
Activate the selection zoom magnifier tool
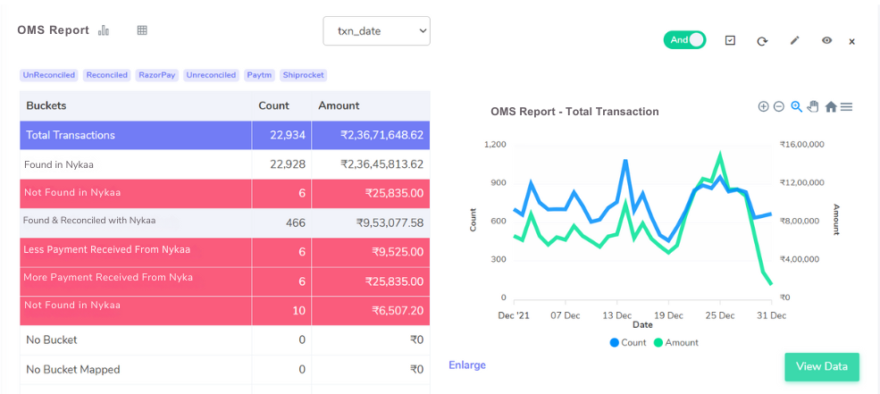coord(796,106)
